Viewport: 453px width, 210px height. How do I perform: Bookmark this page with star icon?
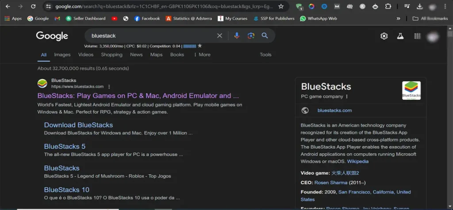[x=281, y=7]
